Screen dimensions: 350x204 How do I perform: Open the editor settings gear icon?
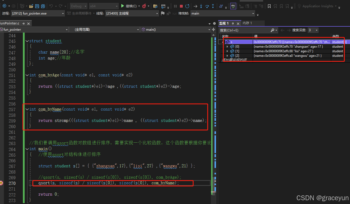pyautogui.click(x=214, y=23)
